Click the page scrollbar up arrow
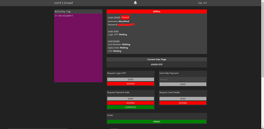The height and width of the screenshot is (129, 264). click(263, 1)
